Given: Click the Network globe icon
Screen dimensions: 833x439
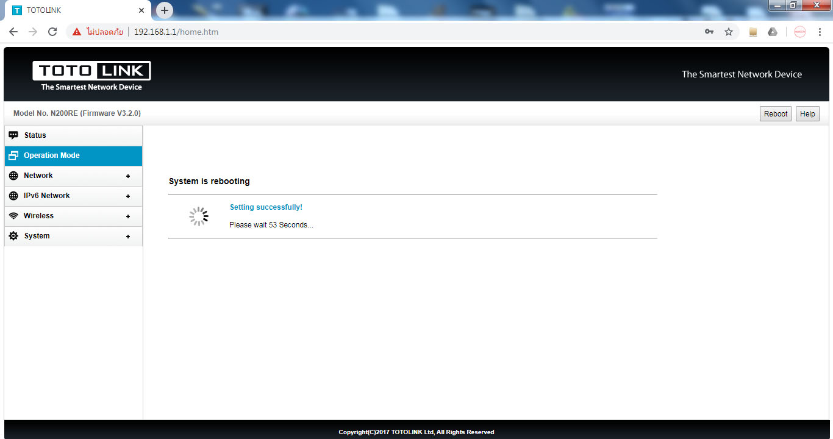Looking at the screenshot, I should (13, 176).
